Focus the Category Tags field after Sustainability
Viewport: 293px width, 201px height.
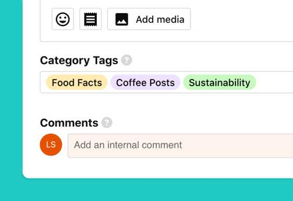pyautogui.click(x=274, y=82)
